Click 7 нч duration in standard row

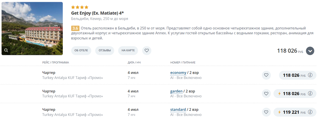[x=131, y=115]
